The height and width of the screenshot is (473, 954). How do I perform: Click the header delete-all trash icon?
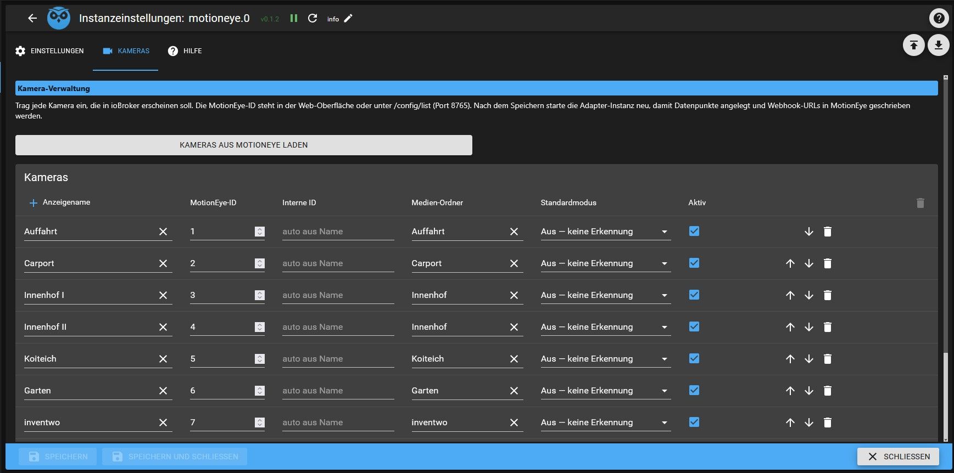pos(920,203)
